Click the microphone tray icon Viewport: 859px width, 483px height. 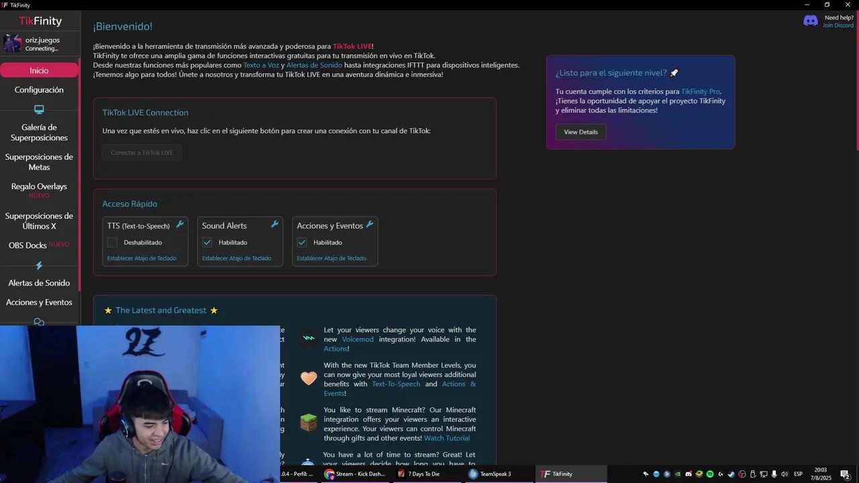pyautogui.click(x=774, y=474)
